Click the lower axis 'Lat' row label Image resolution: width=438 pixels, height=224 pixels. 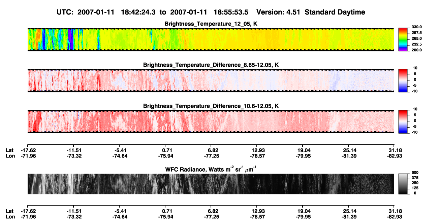point(9,211)
